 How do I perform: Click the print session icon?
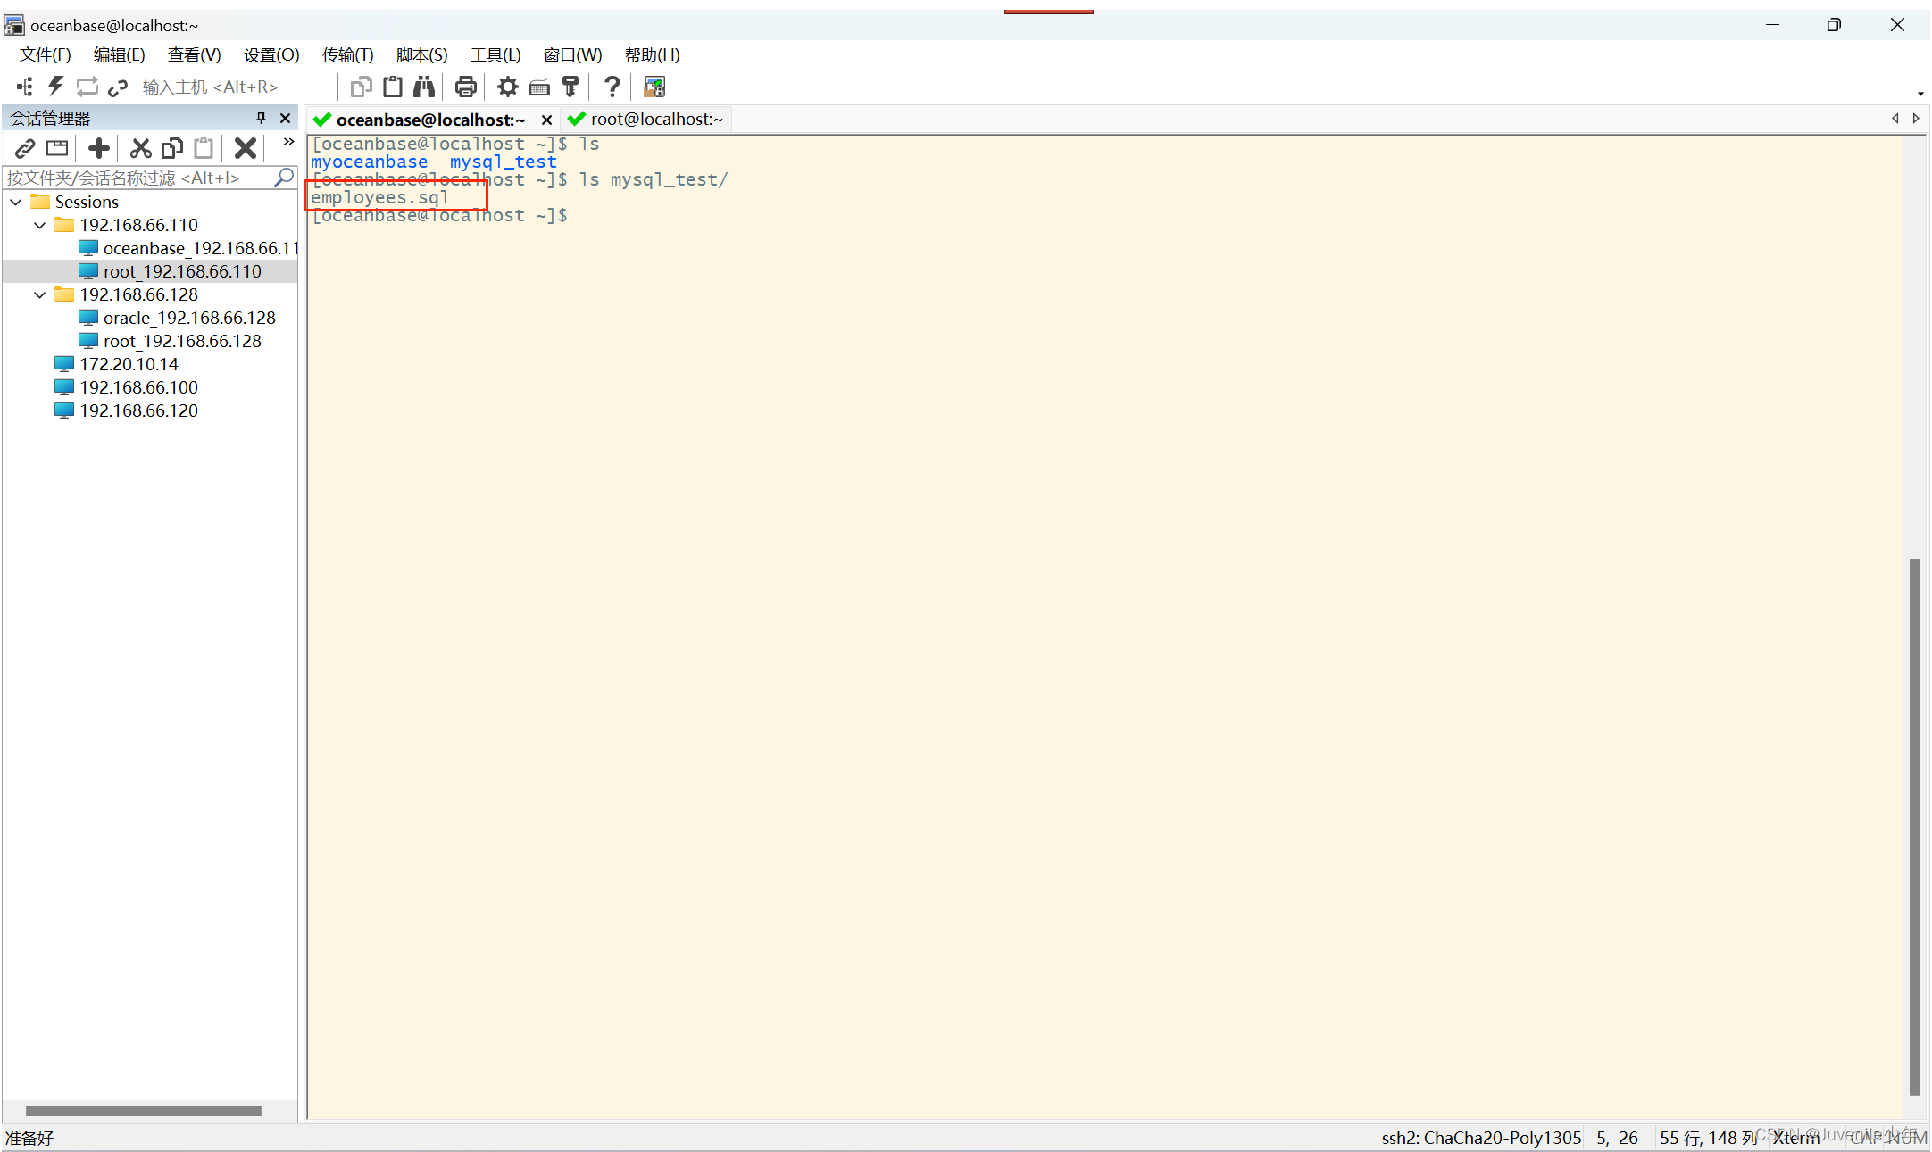(x=467, y=87)
